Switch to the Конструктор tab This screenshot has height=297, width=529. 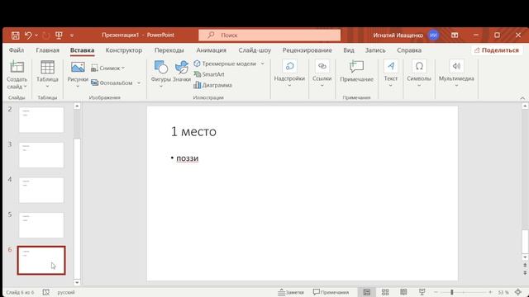(124, 50)
